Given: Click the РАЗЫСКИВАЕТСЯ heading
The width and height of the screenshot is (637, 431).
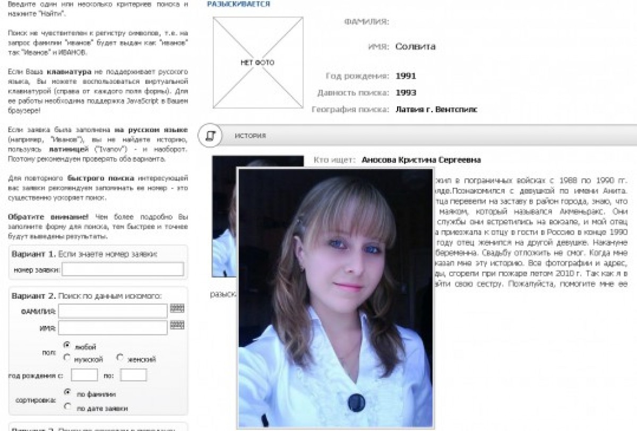Looking at the screenshot, I should pos(238,4).
